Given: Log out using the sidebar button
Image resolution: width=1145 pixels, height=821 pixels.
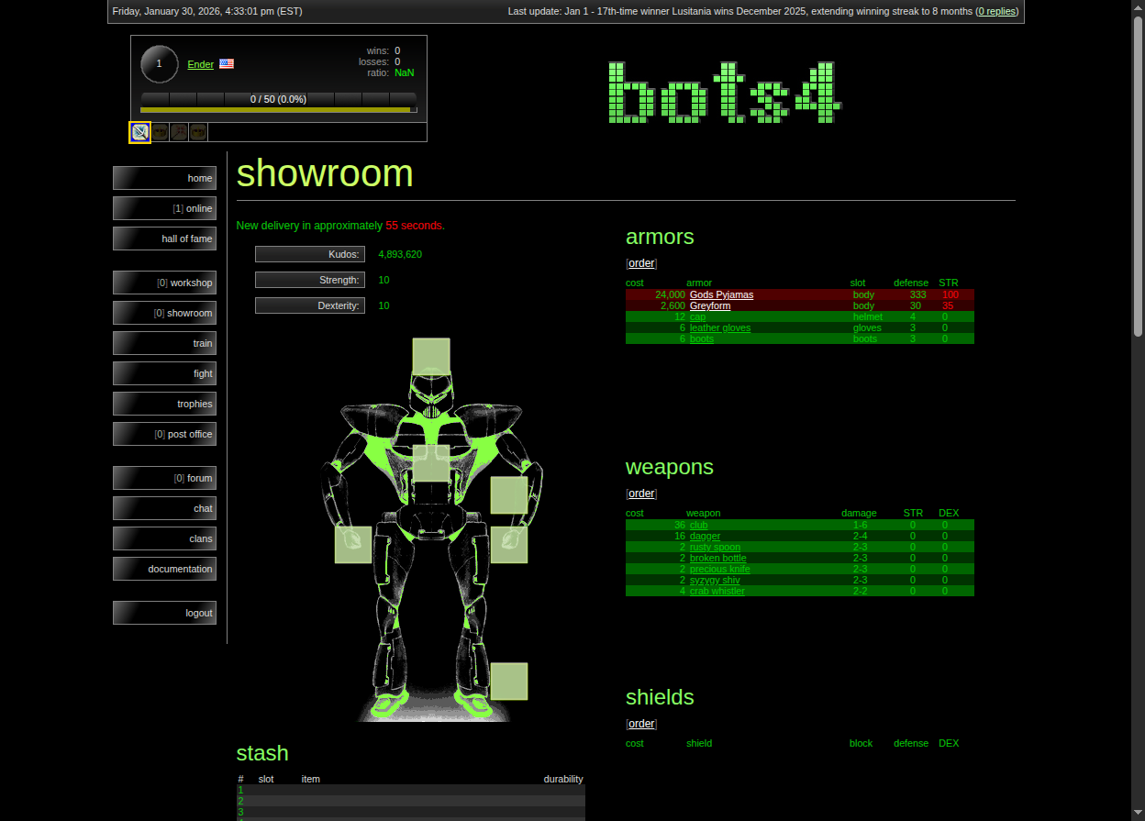Looking at the screenshot, I should pos(165,613).
